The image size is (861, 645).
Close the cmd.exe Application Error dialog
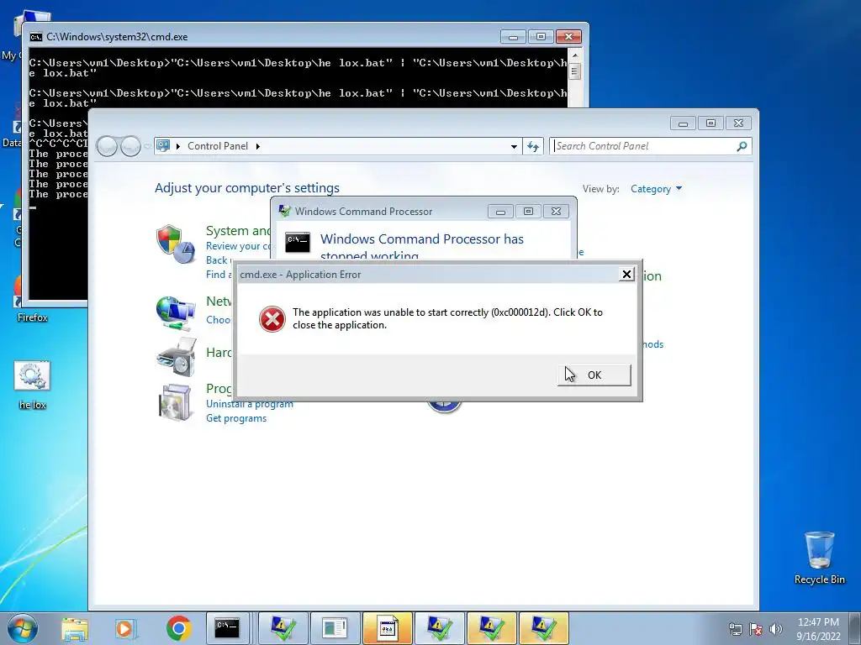pos(626,275)
